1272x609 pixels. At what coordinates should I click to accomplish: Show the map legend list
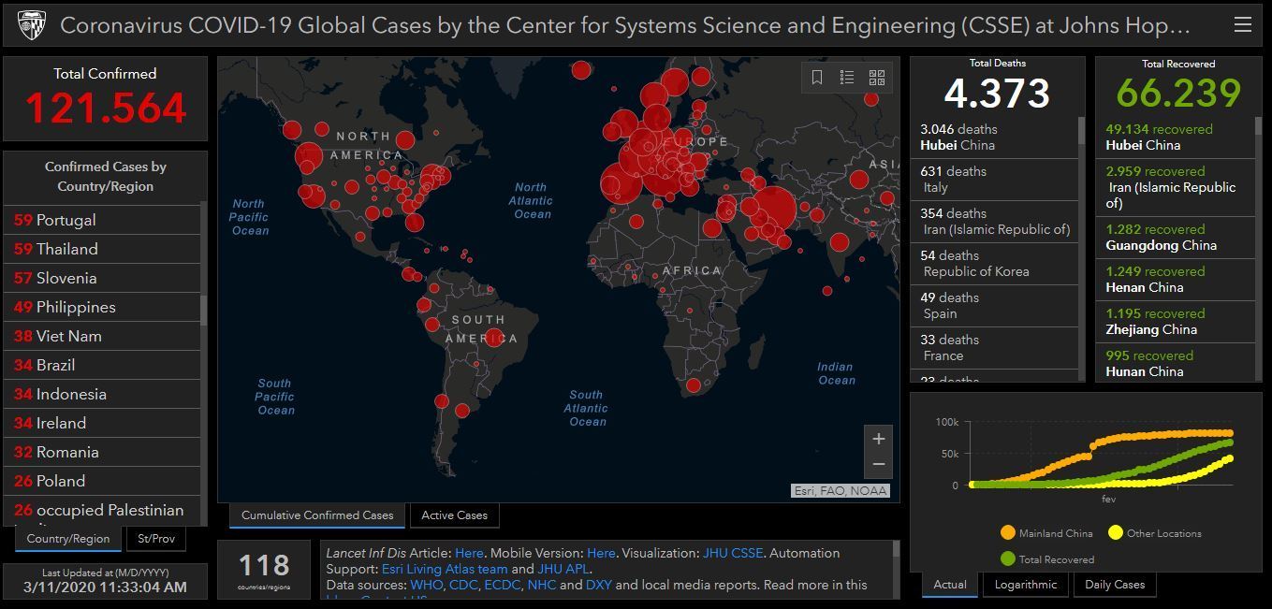point(847,78)
